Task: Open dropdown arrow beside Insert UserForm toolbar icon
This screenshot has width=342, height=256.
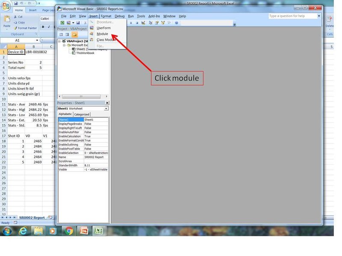Action: (73, 23)
